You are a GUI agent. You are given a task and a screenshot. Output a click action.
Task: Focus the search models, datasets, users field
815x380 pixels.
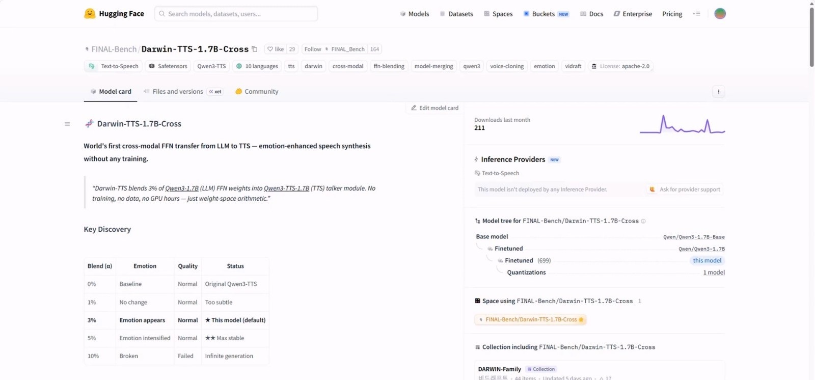tap(236, 14)
